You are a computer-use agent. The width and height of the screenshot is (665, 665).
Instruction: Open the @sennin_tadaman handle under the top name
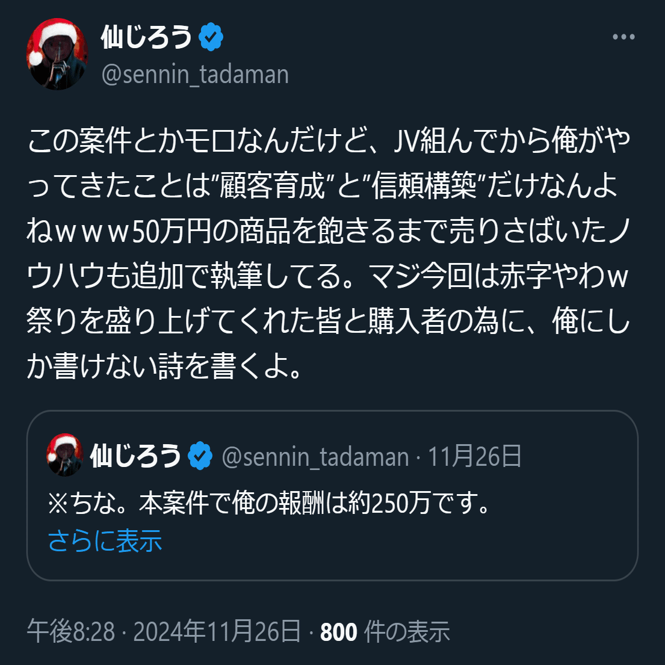(195, 75)
